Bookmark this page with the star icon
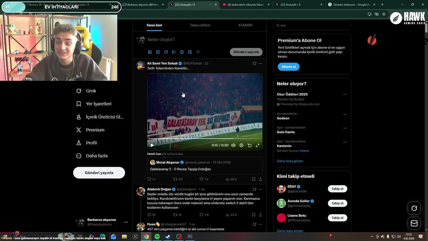Image resolution: width=428 pixels, height=241 pixels. [x=384, y=14]
